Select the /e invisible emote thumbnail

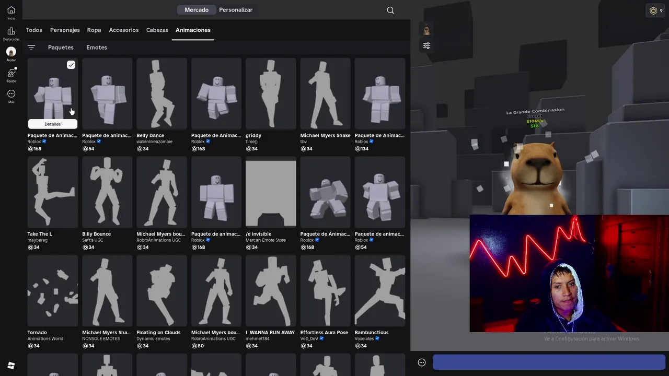coord(271,192)
